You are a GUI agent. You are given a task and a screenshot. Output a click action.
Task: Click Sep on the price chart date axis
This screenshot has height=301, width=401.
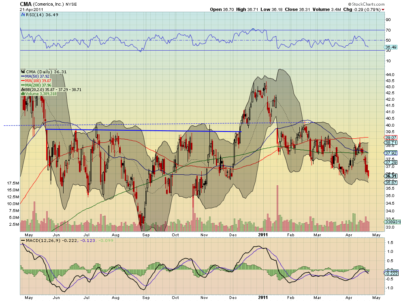(x=146, y=235)
